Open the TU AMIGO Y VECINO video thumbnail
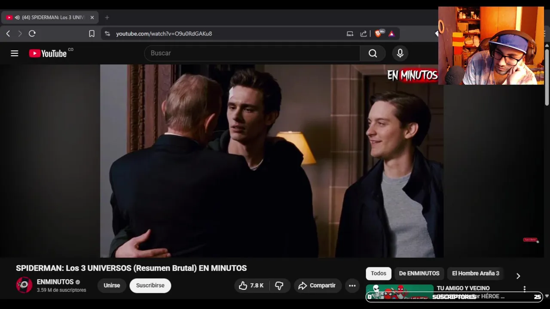The width and height of the screenshot is (550, 309). [x=400, y=292]
